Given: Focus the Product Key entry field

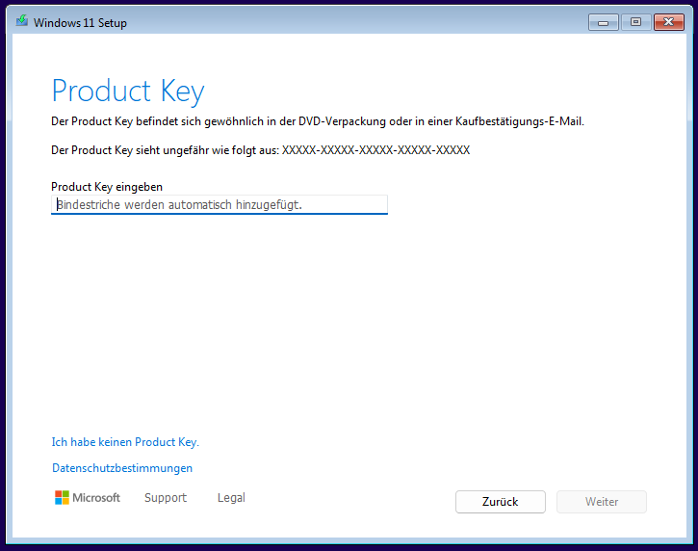Looking at the screenshot, I should click(x=220, y=204).
